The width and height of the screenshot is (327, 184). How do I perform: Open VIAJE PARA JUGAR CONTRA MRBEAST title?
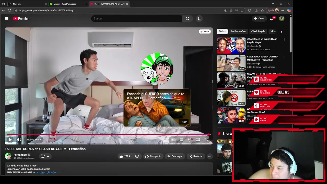click(262, 58)
